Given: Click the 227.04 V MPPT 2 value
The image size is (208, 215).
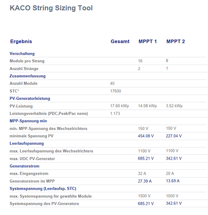Looking at the screenshot, I should pos(174,136).
